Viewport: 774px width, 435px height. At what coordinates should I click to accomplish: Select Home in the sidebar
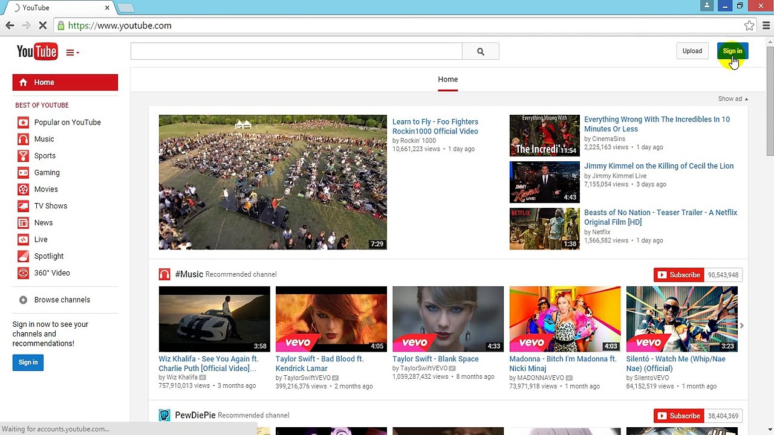coord(65,82)
